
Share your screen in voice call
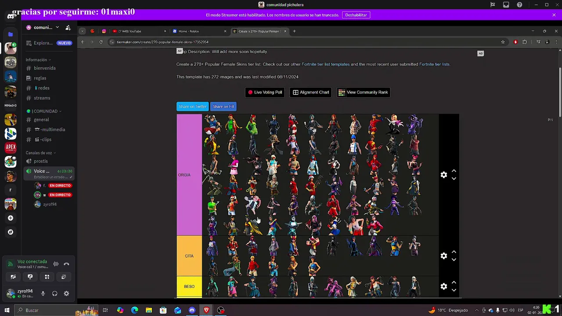click(30, 276)
